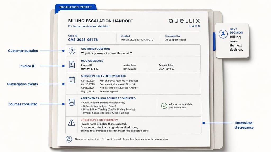271x152 pixels.
Task: Click the 'Invoice ID' callout label at left
Action: [28, 66]
